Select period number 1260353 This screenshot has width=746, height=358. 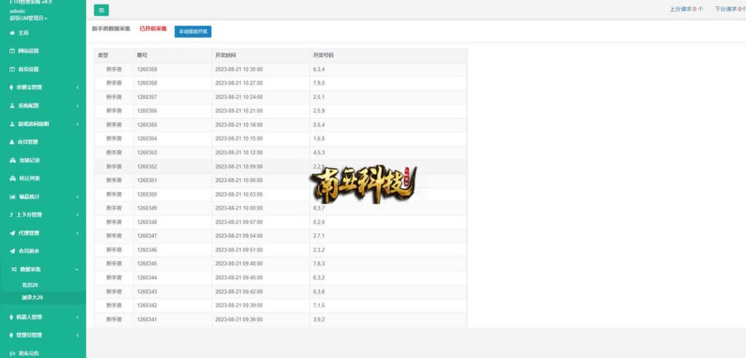(147, 153)
